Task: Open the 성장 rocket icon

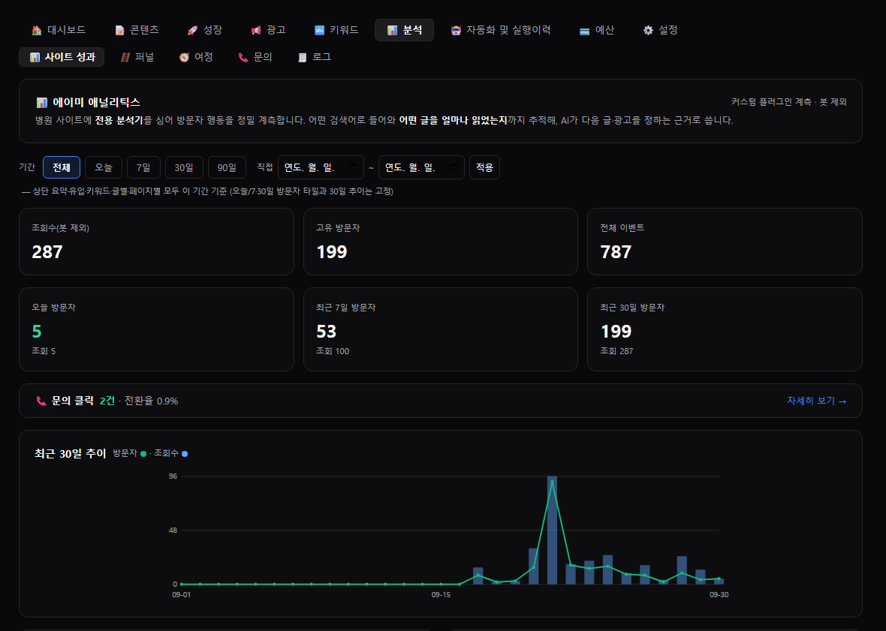Action: pyautogui.click(x=192, y=31)
